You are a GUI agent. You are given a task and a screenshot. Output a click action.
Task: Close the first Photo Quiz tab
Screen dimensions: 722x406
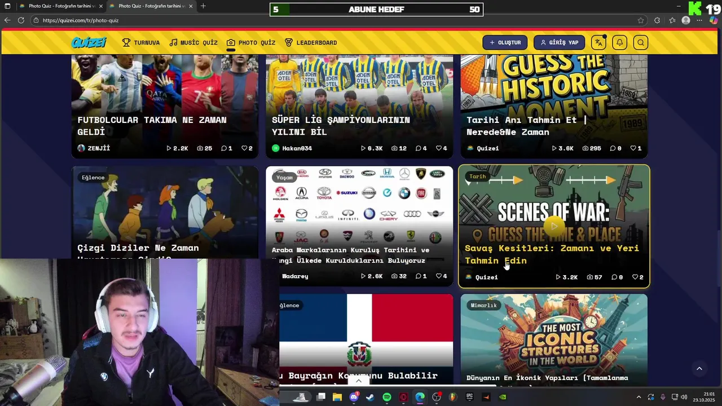click(101, 6)
